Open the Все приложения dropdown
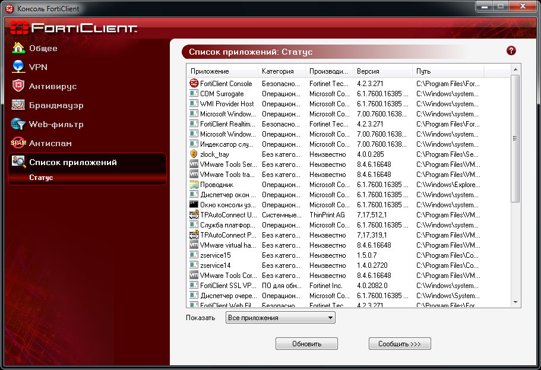Image resolution: width=541 pixels, height=370 pixels. (x=280, y=318)
